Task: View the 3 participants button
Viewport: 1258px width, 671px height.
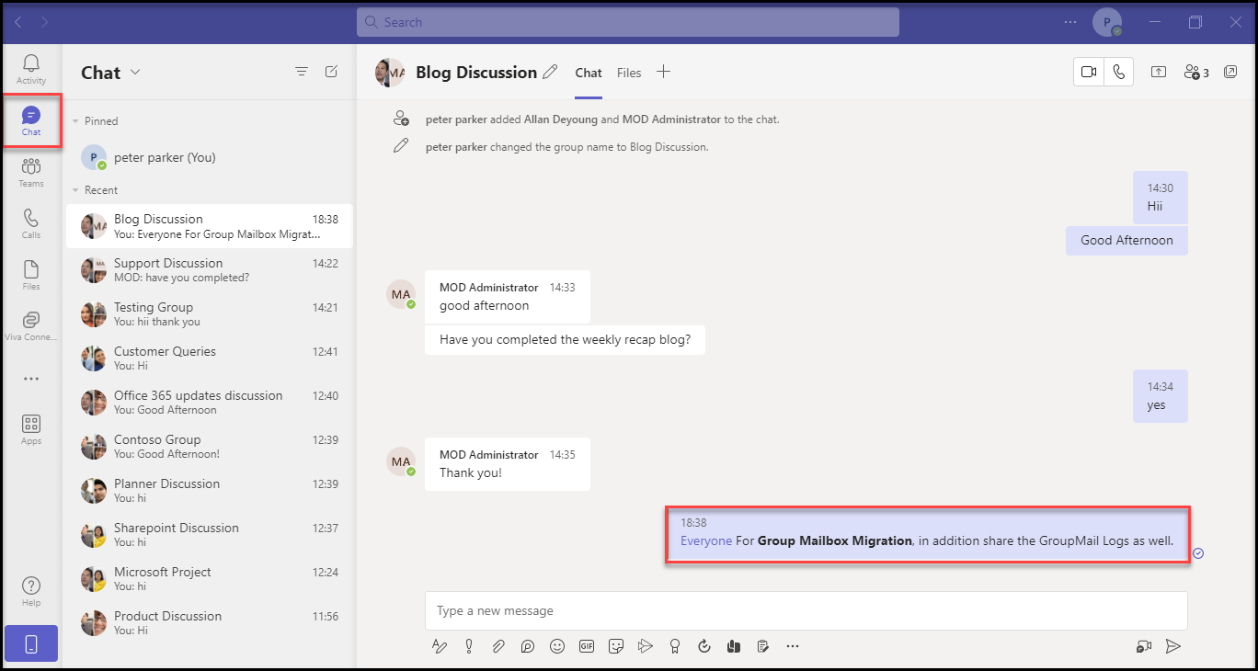Action: tap(1195, 73)
